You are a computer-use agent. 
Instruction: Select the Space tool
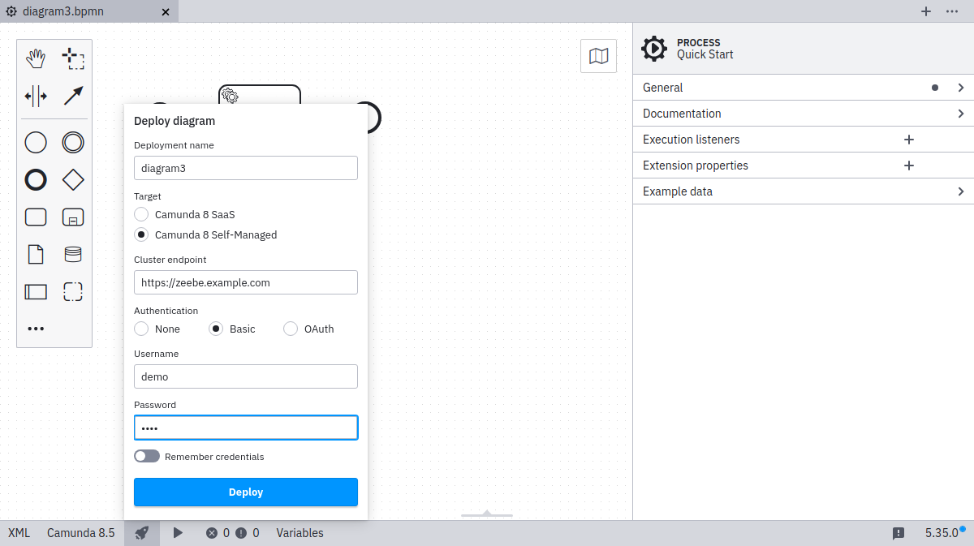point(36,96)
